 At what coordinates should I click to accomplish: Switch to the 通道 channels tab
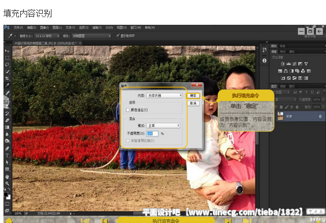[x=283, y=86]
